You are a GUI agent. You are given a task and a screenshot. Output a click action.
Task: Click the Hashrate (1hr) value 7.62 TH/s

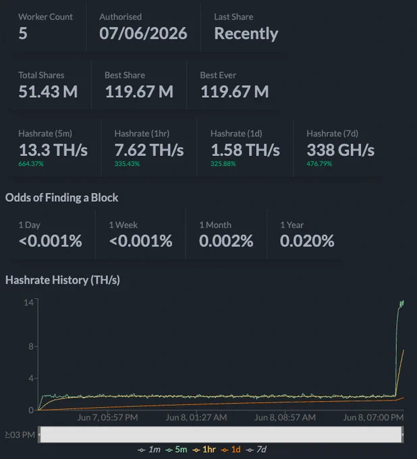coord(149,150)
